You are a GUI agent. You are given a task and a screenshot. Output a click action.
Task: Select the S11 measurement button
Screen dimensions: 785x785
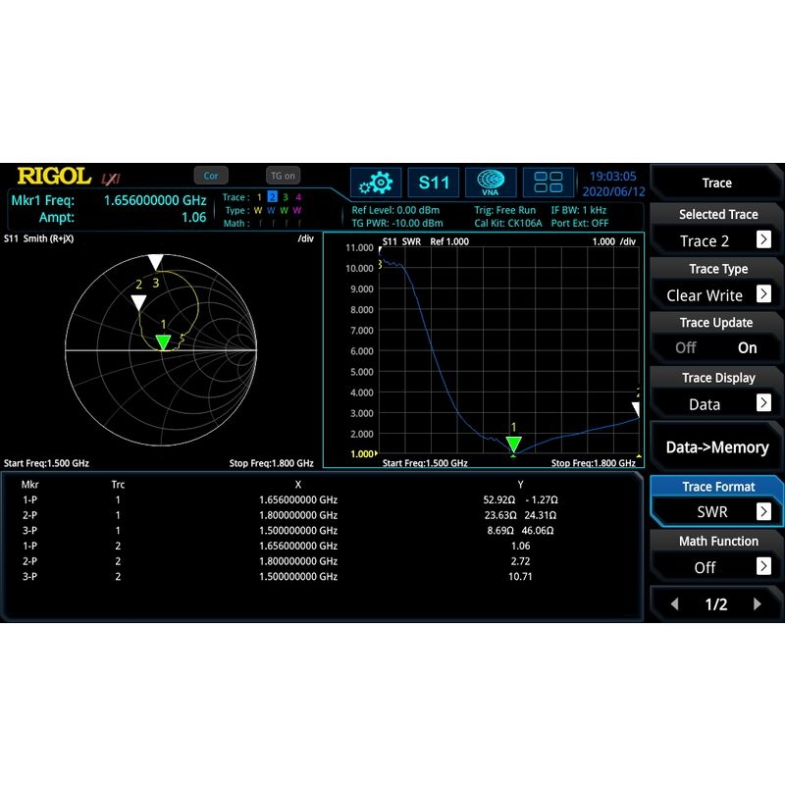(x=434, y=183)
